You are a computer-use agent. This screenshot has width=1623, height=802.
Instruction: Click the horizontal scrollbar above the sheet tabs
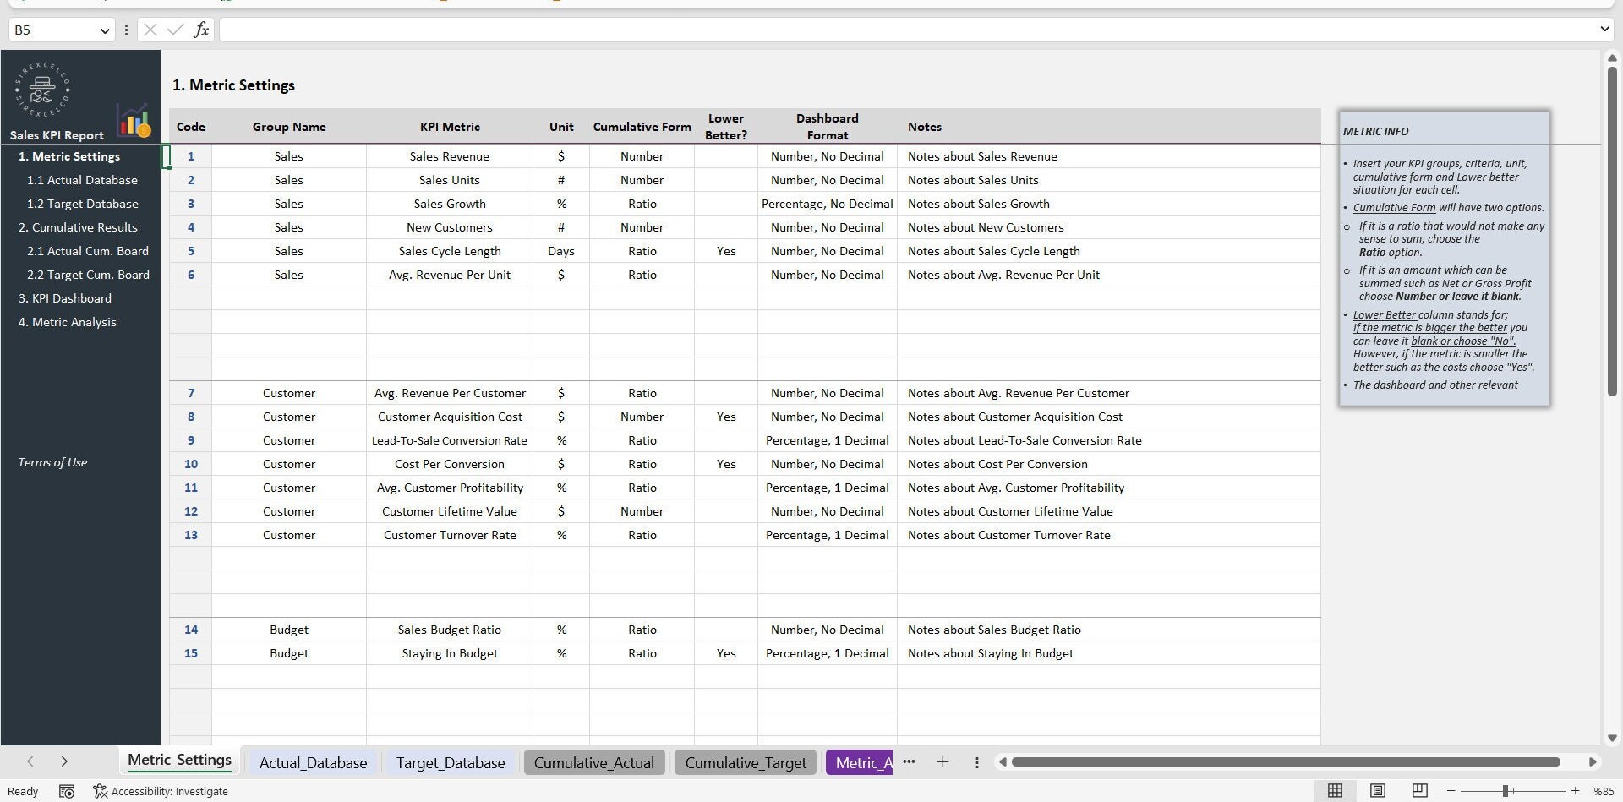(1285, 761)
